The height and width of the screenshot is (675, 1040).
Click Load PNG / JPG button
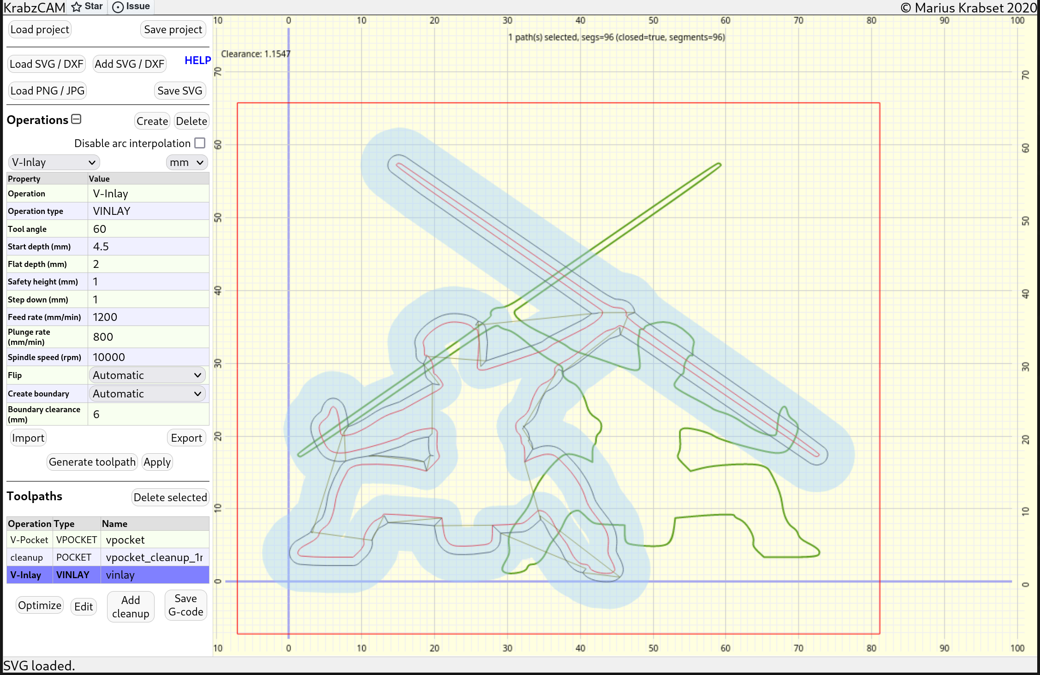(x=48, y=91)
